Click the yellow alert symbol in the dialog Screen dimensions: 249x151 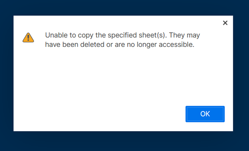pyautogui.click(x=28, y=38)
